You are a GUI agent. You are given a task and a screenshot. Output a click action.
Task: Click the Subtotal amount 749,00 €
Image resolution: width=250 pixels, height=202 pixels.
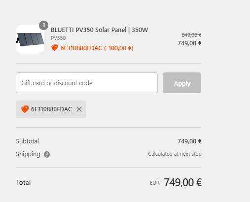point(189,141)
